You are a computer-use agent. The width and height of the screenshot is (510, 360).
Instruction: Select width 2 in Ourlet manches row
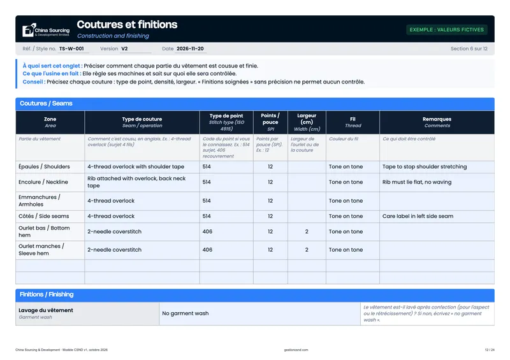tap(307, 250)
